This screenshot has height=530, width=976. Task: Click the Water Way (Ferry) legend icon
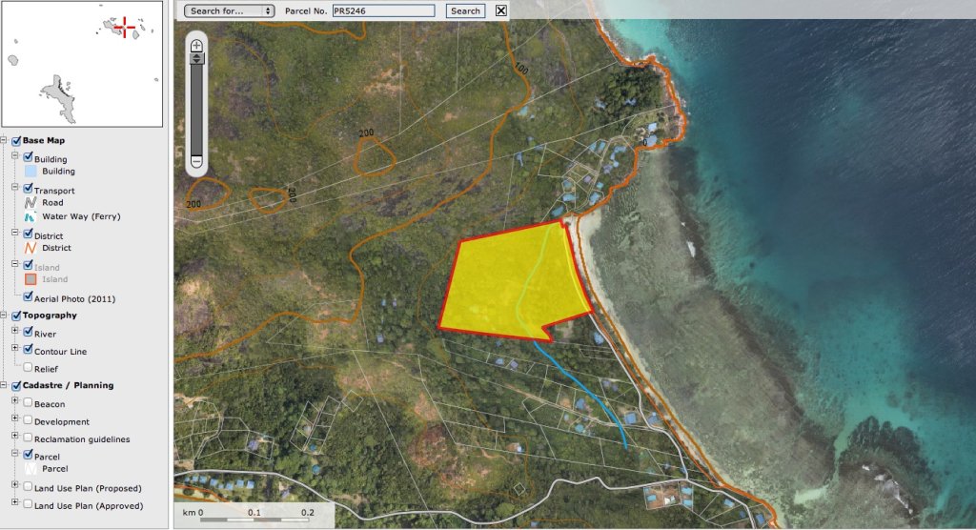[x=30, y=217]
